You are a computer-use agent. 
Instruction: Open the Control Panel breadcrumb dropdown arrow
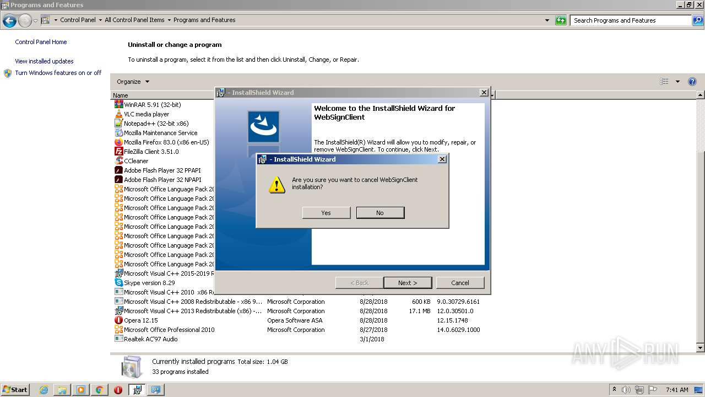pos(100,20)
